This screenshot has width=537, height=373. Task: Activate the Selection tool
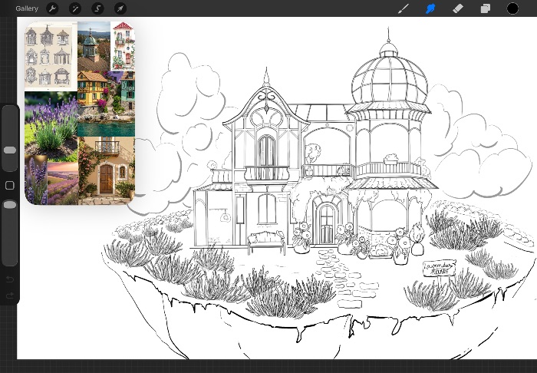pyautogui.click(x=97, y=8)
